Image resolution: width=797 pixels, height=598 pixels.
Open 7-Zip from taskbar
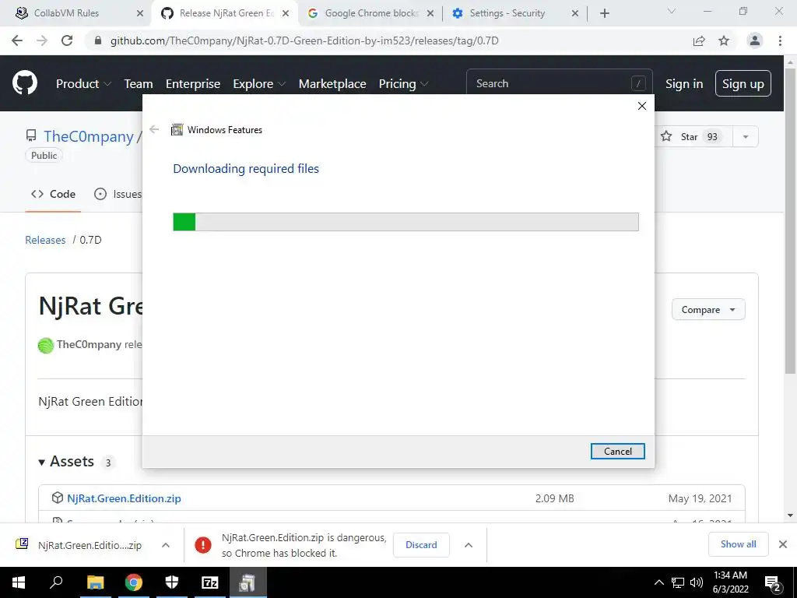210,582
